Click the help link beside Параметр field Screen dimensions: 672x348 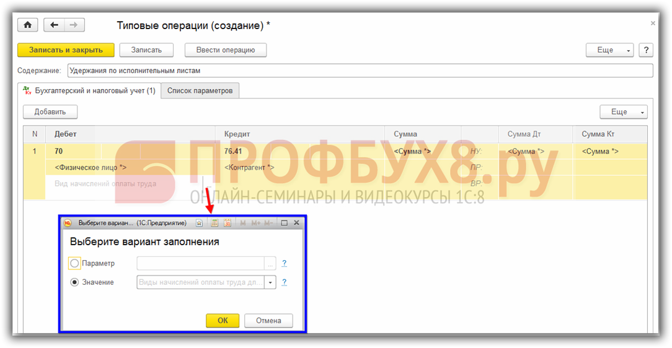click(x=284, y=263)
